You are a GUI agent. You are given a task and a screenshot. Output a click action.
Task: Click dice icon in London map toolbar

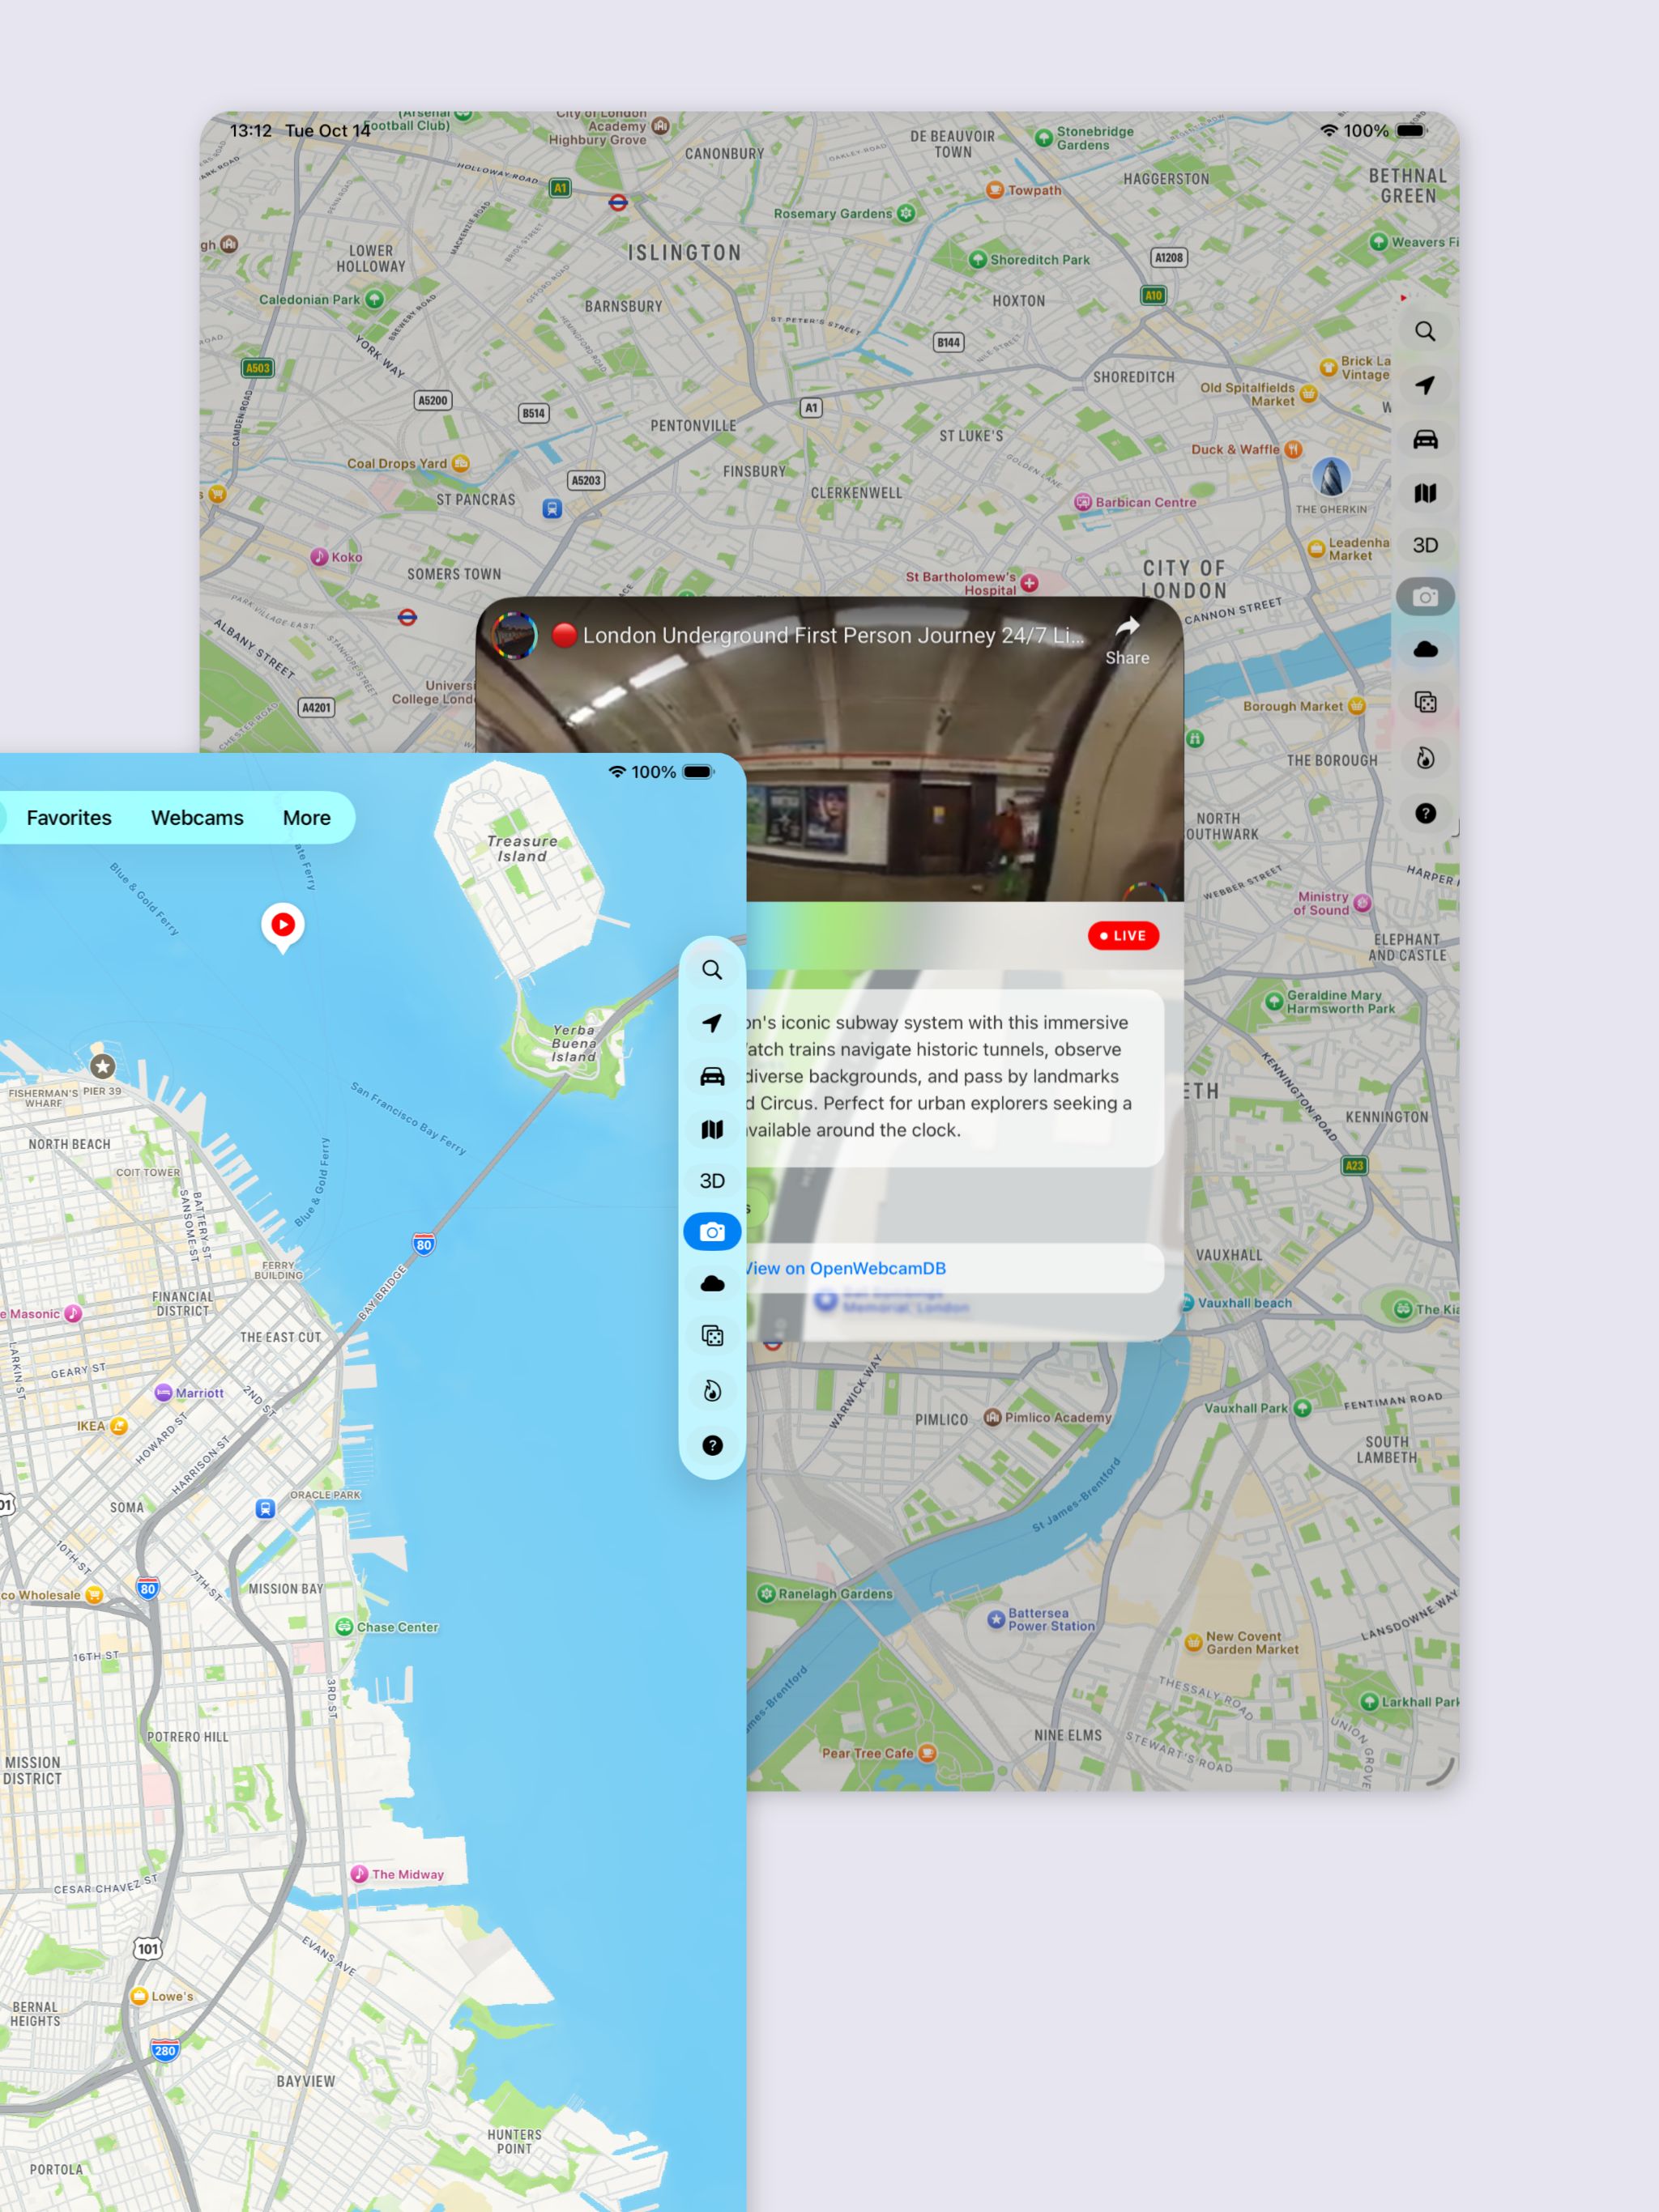(x=1425, y=702)
